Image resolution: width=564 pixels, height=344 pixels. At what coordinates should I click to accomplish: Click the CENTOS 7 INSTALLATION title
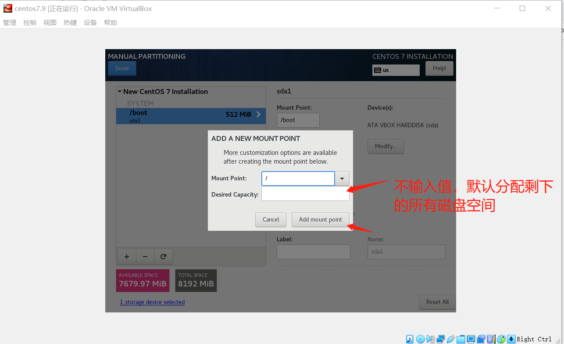click(x=413, y=57)
